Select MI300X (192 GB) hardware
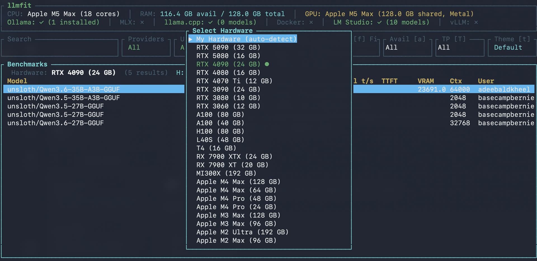537x261 pixels. point(226,173)
